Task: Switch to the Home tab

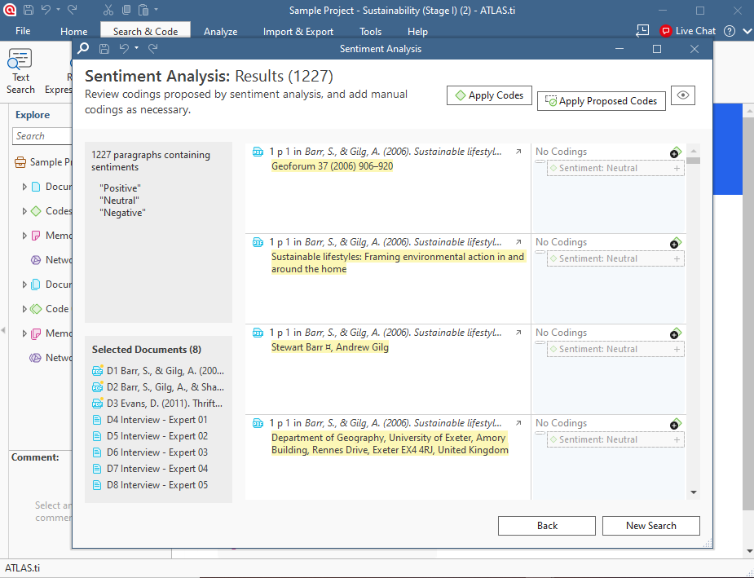Action: pos(73,31)
